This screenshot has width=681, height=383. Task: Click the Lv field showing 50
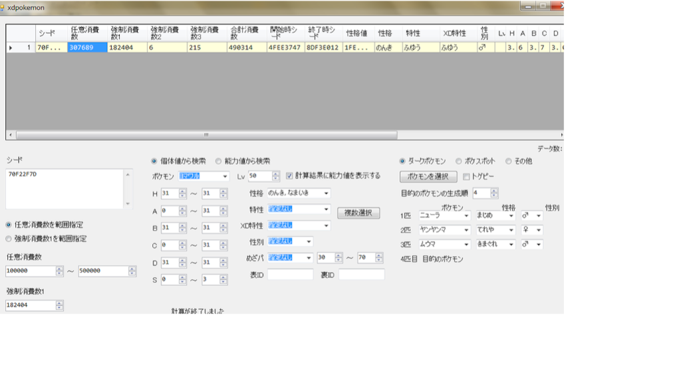pos(260,176)
